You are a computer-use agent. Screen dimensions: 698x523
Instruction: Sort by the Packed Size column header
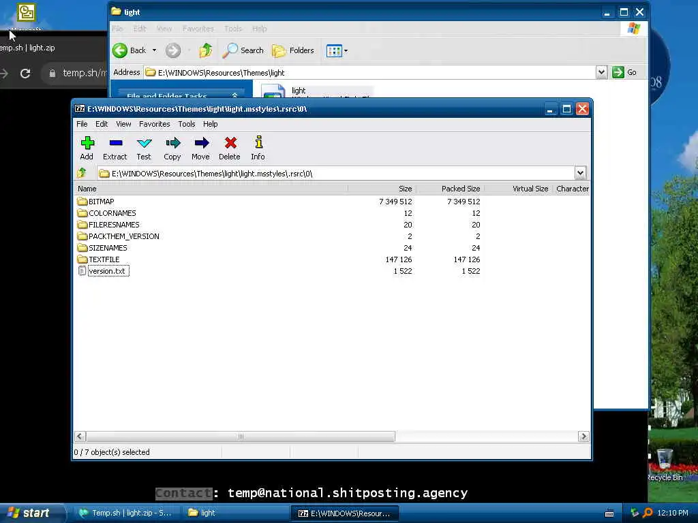click(449, 189)
